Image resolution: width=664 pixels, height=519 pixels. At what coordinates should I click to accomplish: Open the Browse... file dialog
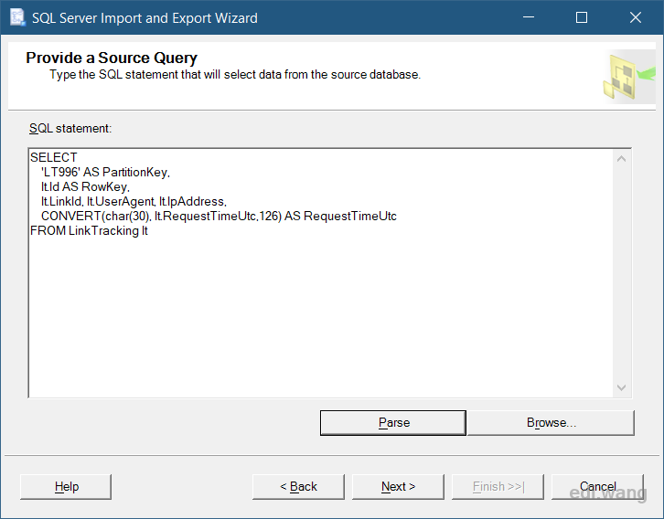pyautogui.click(x=551, y=422)
